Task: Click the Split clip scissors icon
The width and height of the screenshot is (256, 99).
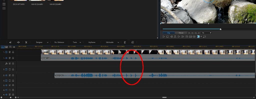Action: coord(26,42)
